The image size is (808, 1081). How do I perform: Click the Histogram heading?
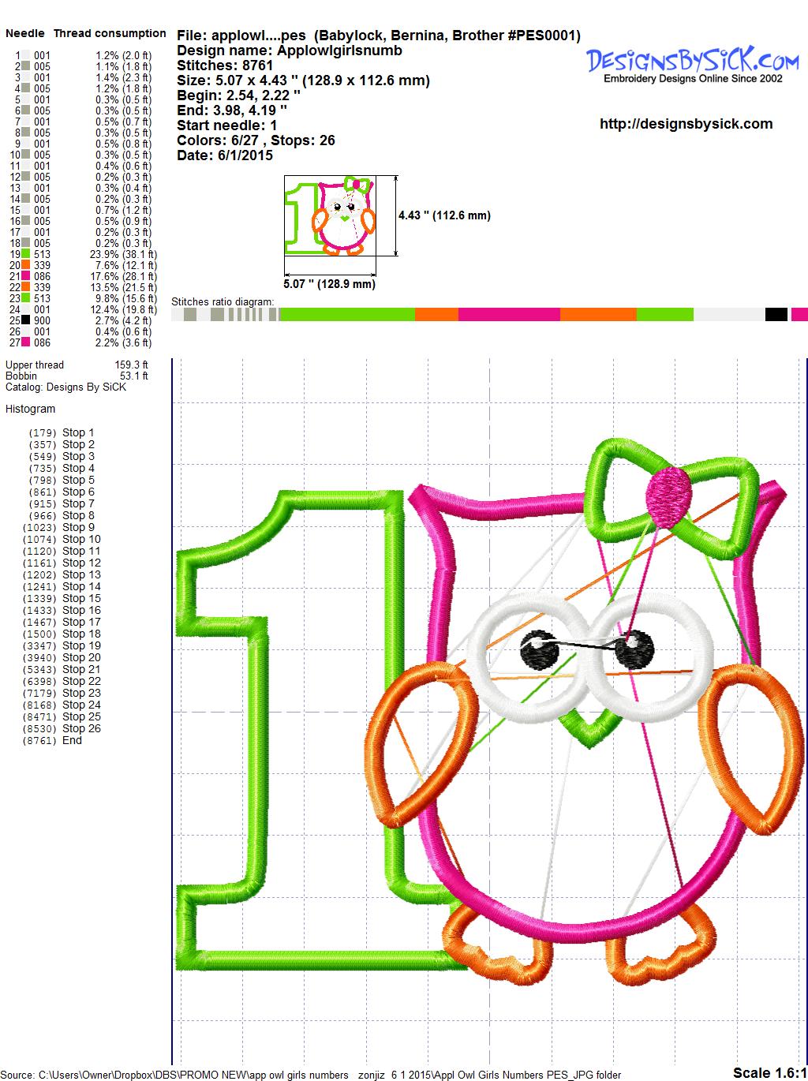[30, 409]
